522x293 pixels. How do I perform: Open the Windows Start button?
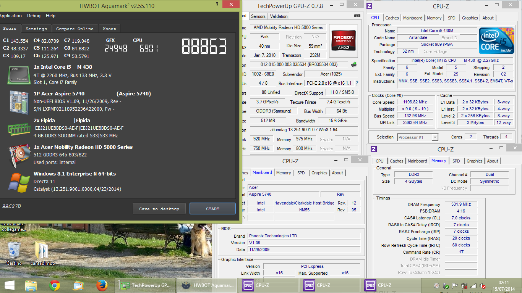10,285
